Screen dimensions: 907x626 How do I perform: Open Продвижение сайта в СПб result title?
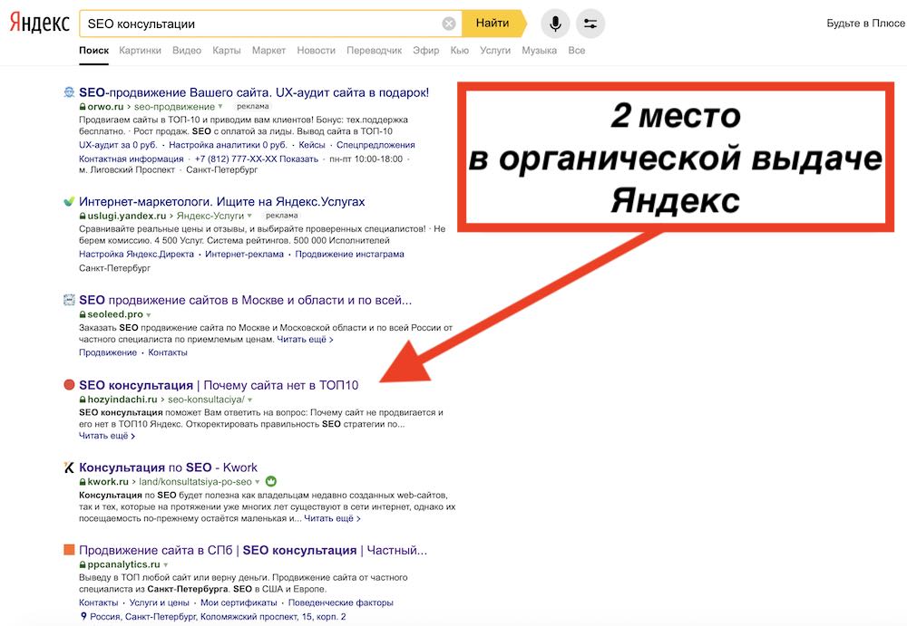[x=253, y=550]
